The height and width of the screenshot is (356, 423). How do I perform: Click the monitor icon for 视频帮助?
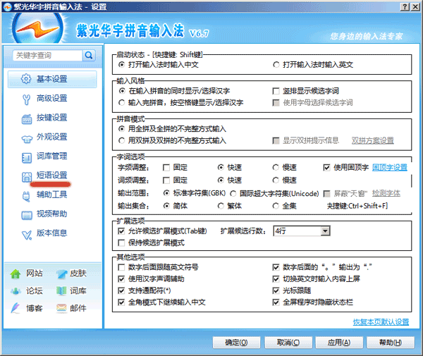pyautogui.click(x=27, y=215)
